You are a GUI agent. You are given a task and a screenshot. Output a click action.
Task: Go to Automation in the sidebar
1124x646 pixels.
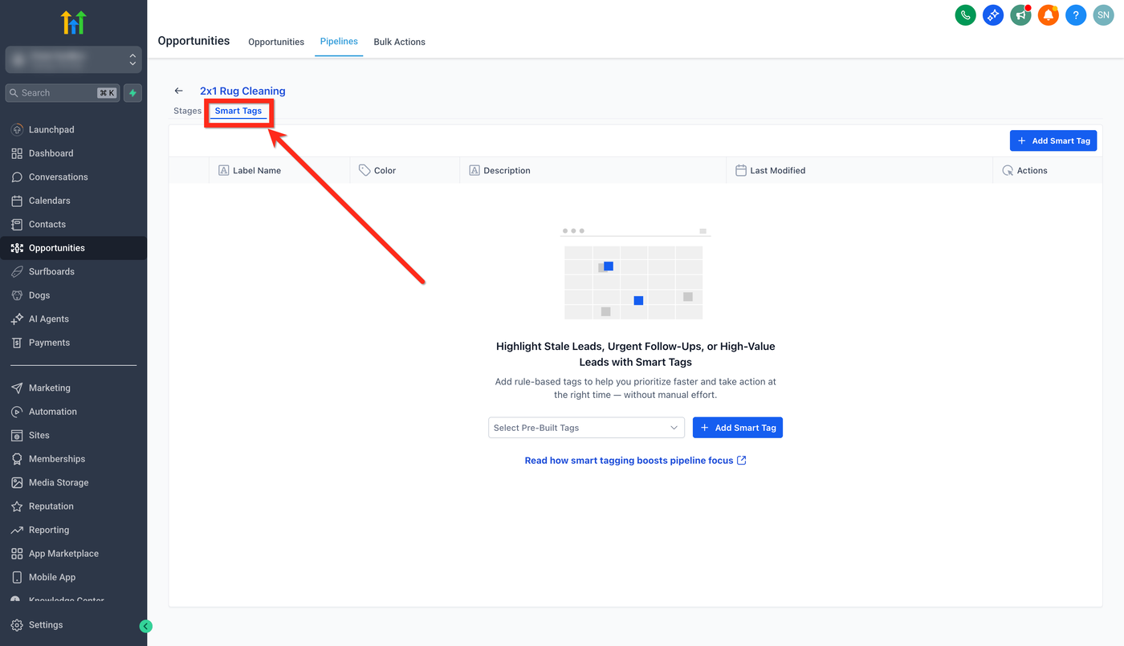point(53,412)
